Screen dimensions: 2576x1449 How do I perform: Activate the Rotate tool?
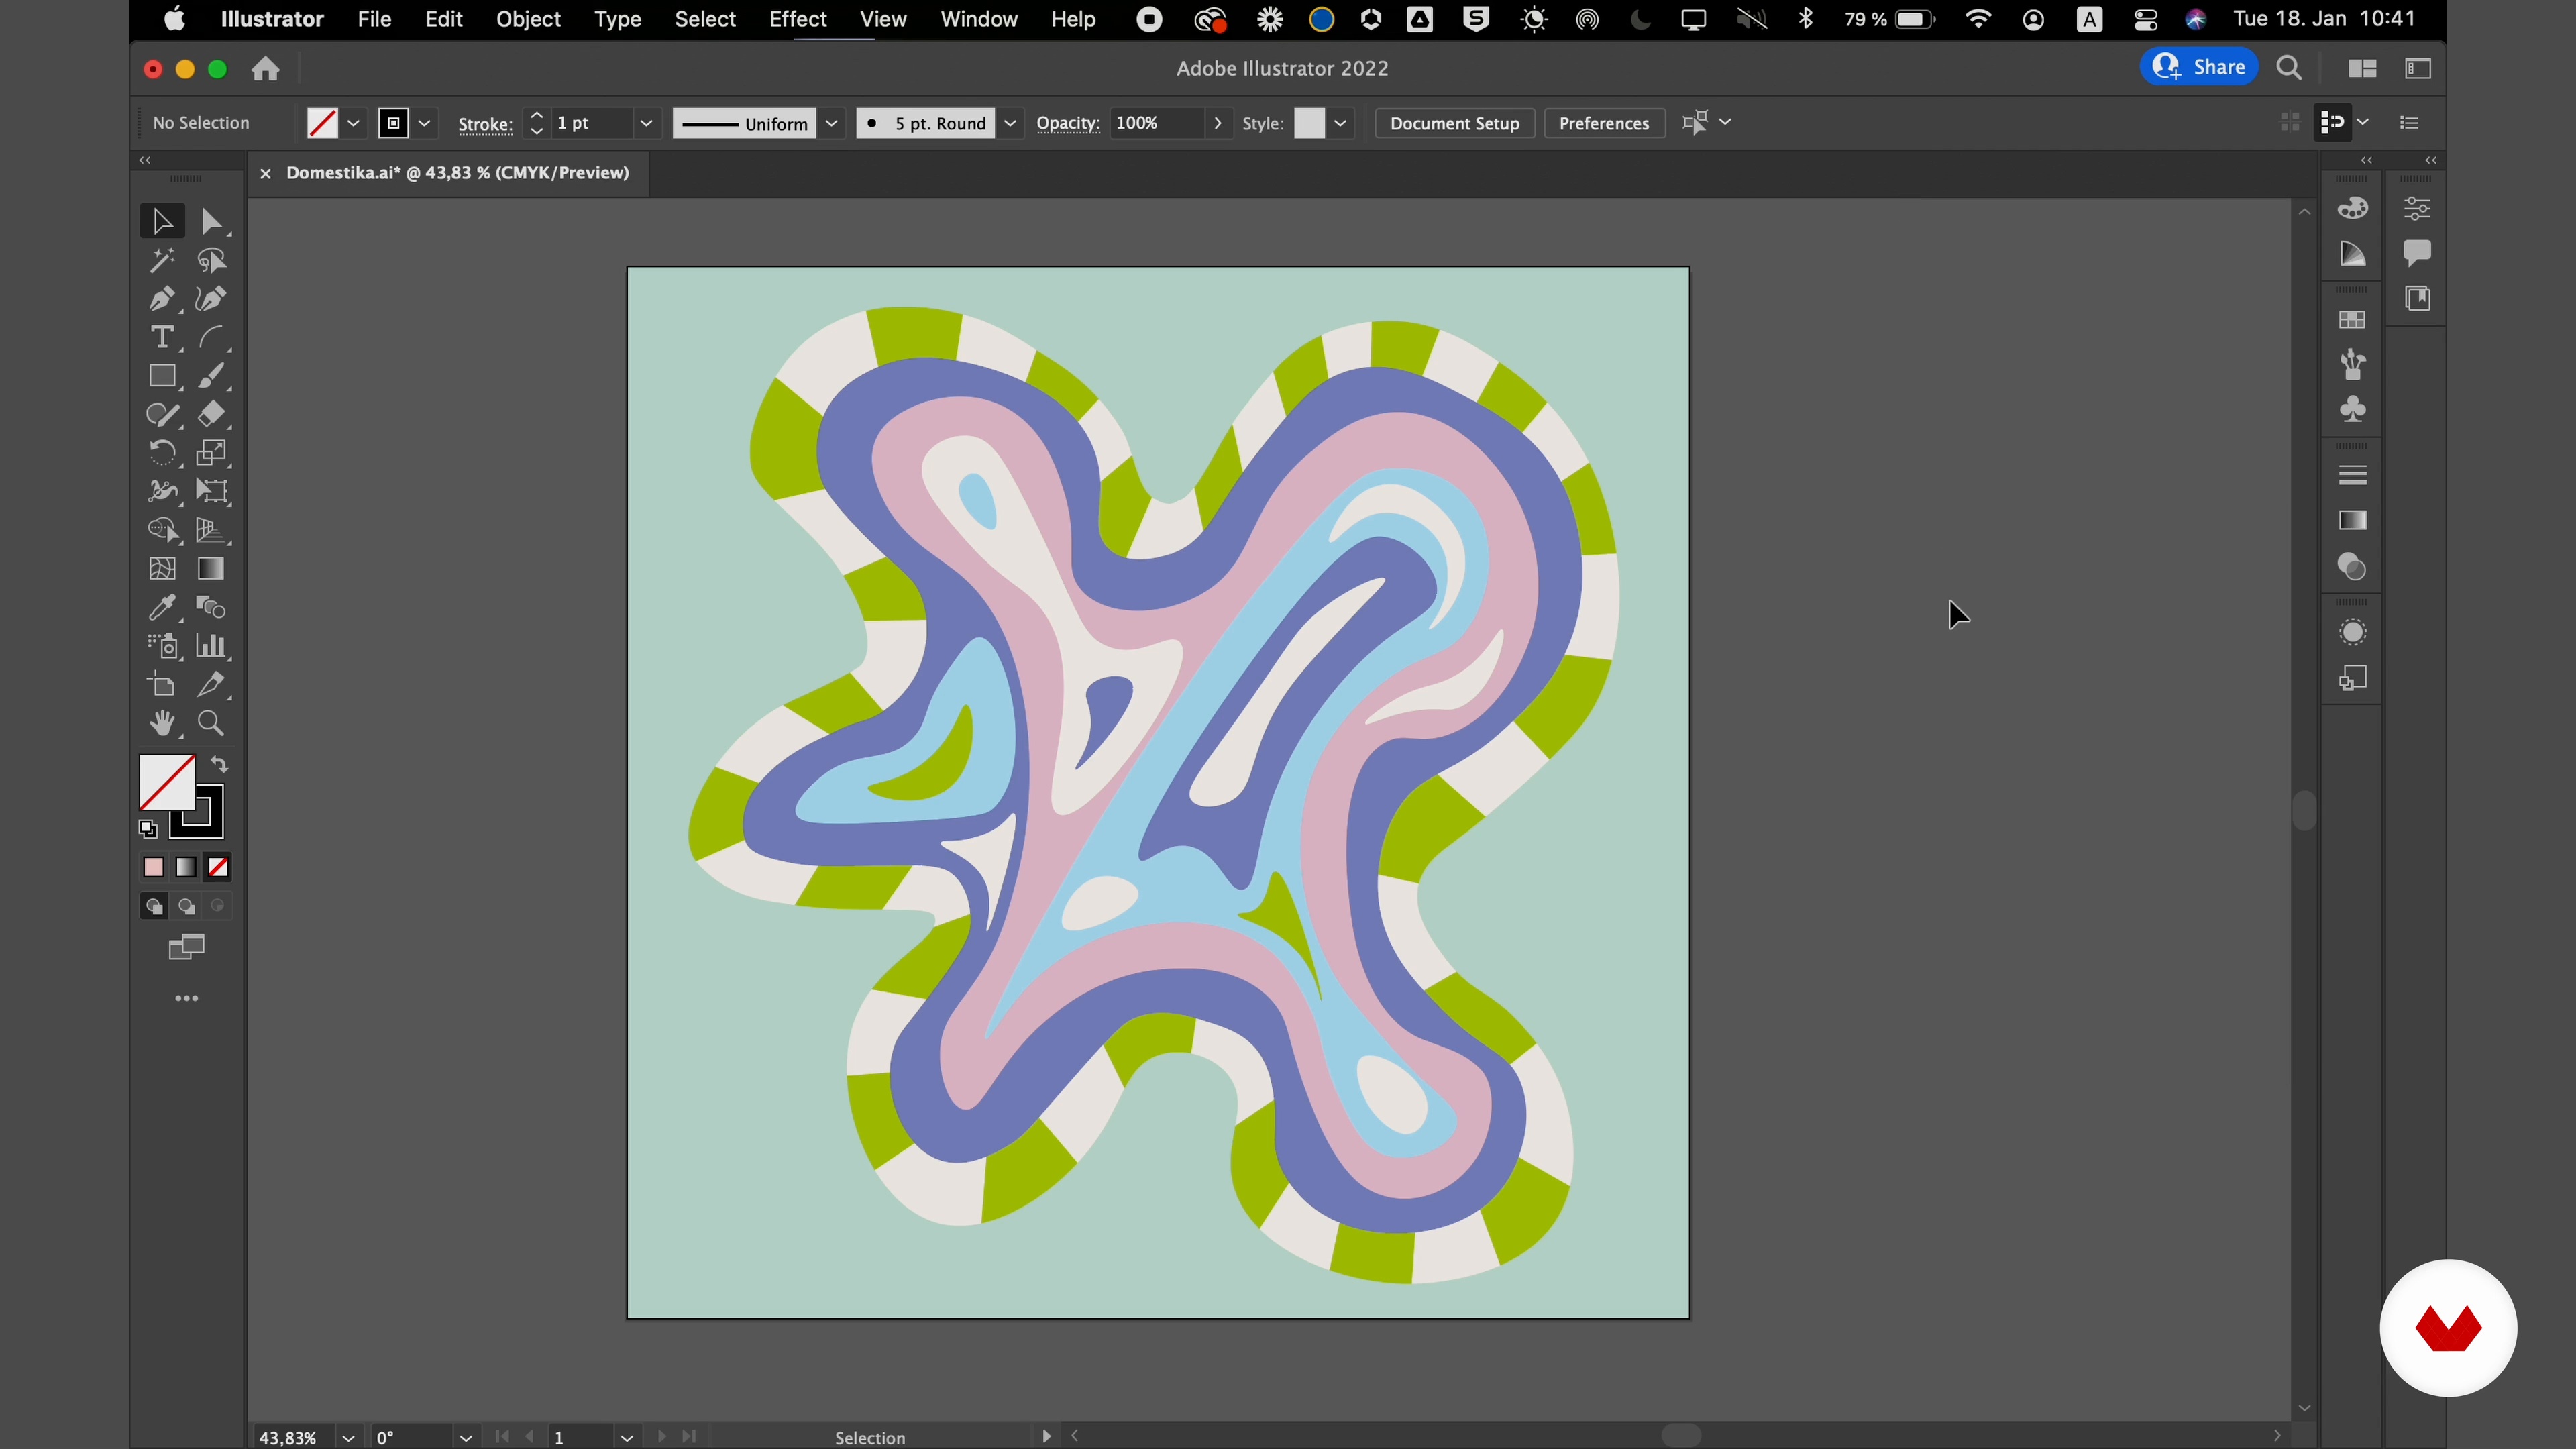(x=161, y=453)
